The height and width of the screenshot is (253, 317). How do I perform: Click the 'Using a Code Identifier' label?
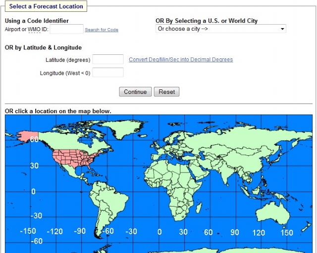pos(37,21)
